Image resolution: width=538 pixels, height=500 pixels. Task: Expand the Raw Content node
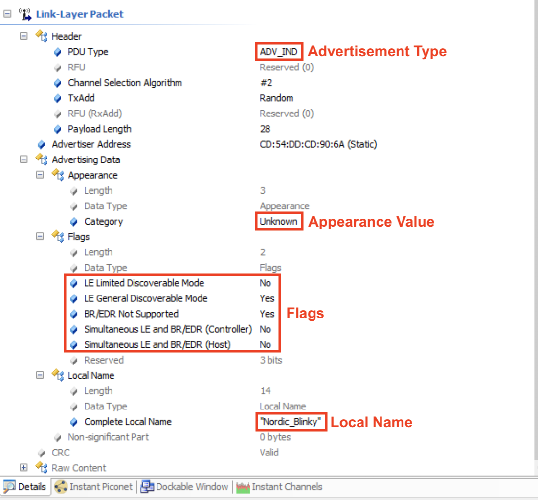coord(23,468)
